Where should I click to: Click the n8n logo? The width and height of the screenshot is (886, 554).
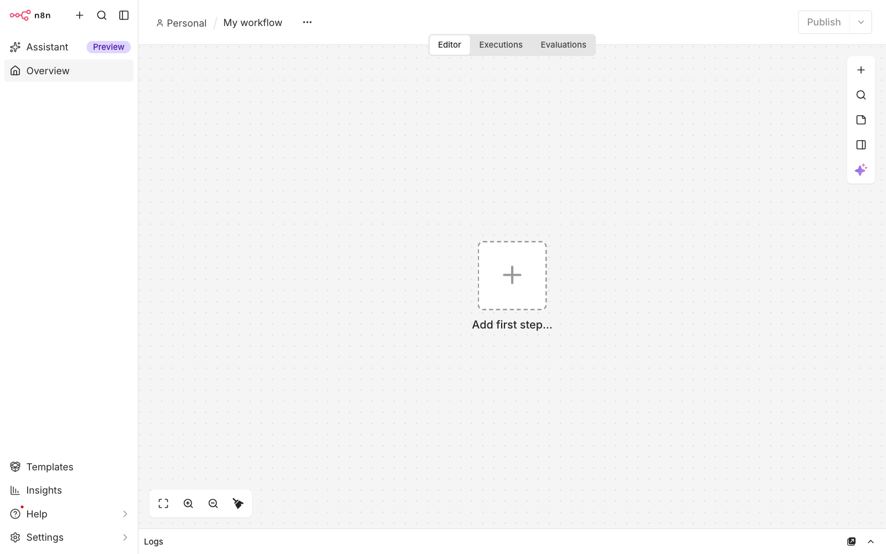click(30, 16)
